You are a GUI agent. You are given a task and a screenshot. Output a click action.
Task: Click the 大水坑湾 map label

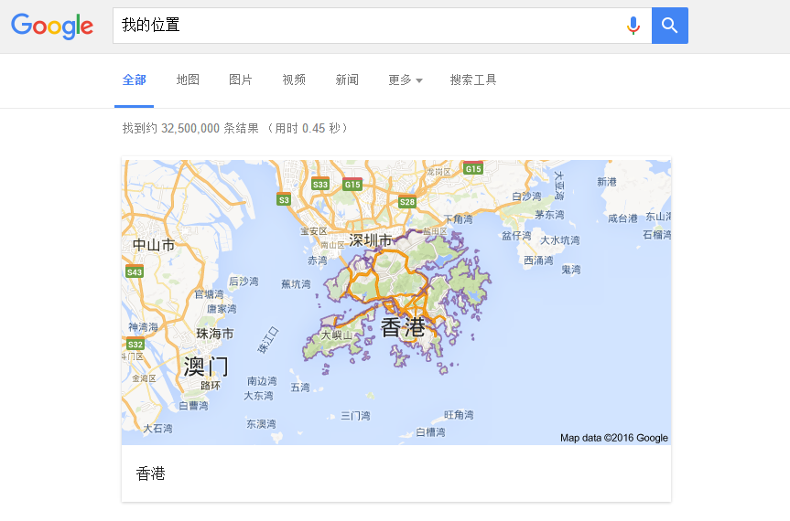point(559,240)
